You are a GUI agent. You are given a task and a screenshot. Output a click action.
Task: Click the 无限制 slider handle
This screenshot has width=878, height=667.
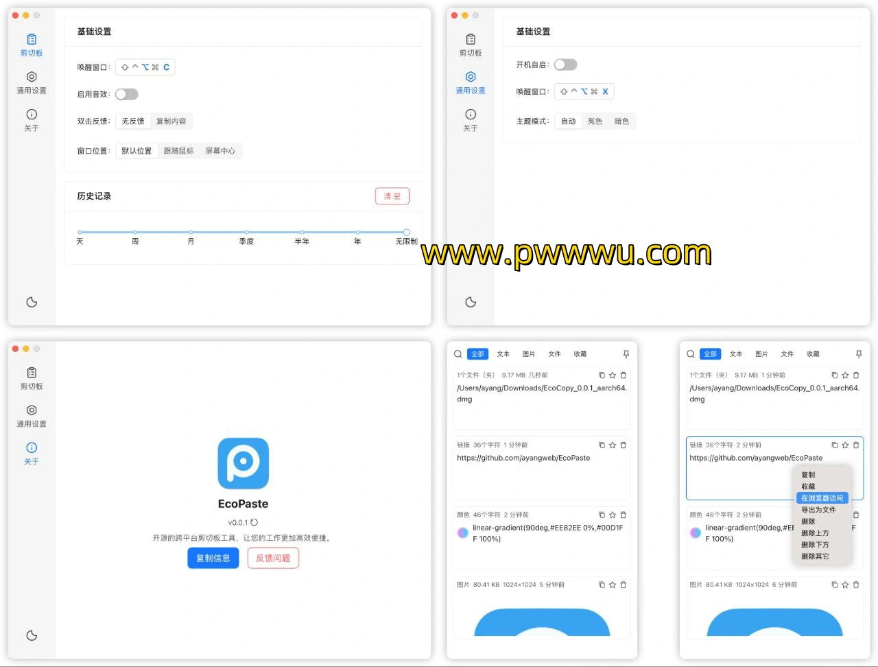(x=407, y=233)
